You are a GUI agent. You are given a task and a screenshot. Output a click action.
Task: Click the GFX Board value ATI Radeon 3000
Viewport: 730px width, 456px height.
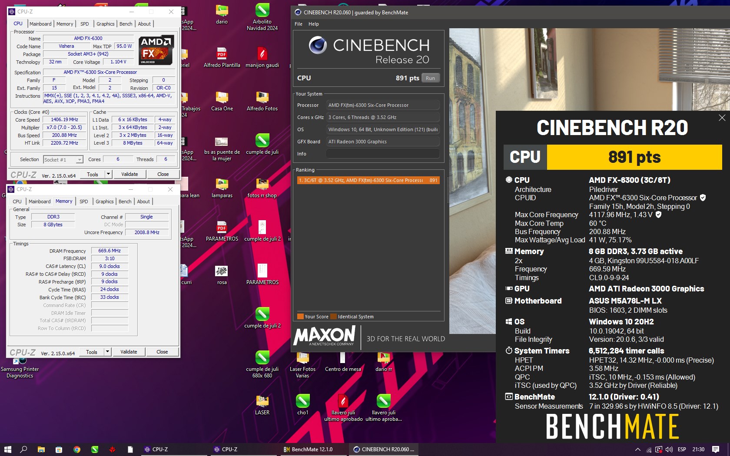point(383,142)
